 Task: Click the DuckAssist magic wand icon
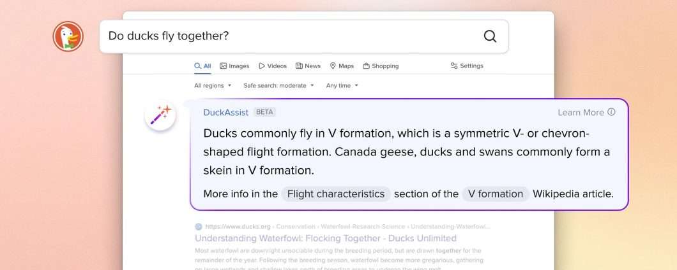point(160,115)
